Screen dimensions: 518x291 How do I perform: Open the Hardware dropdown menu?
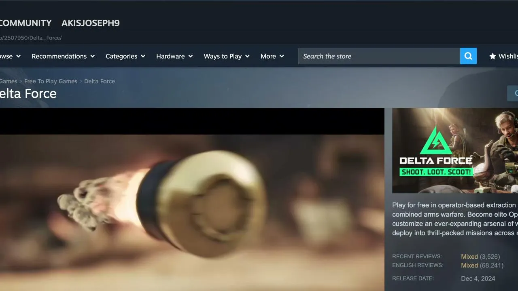pos(174,56)
